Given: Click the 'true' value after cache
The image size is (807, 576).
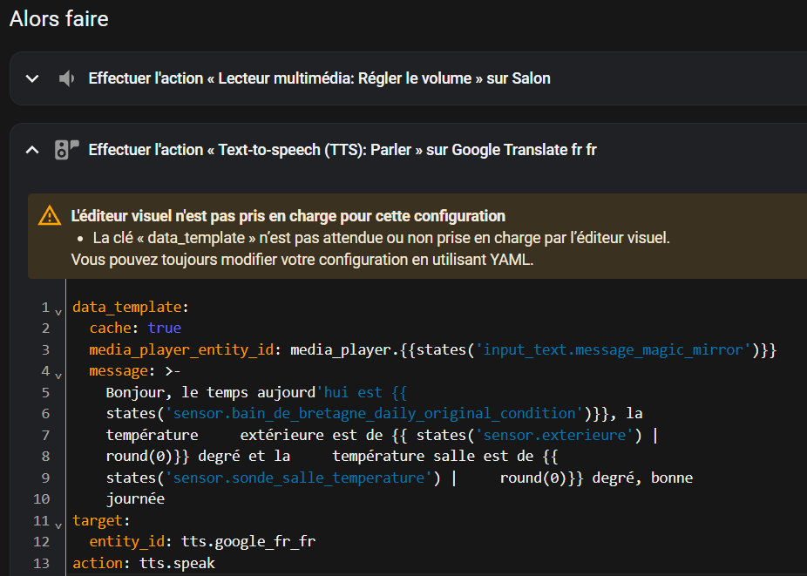Looking at the screenshot, I should click(x=164, y=328).
